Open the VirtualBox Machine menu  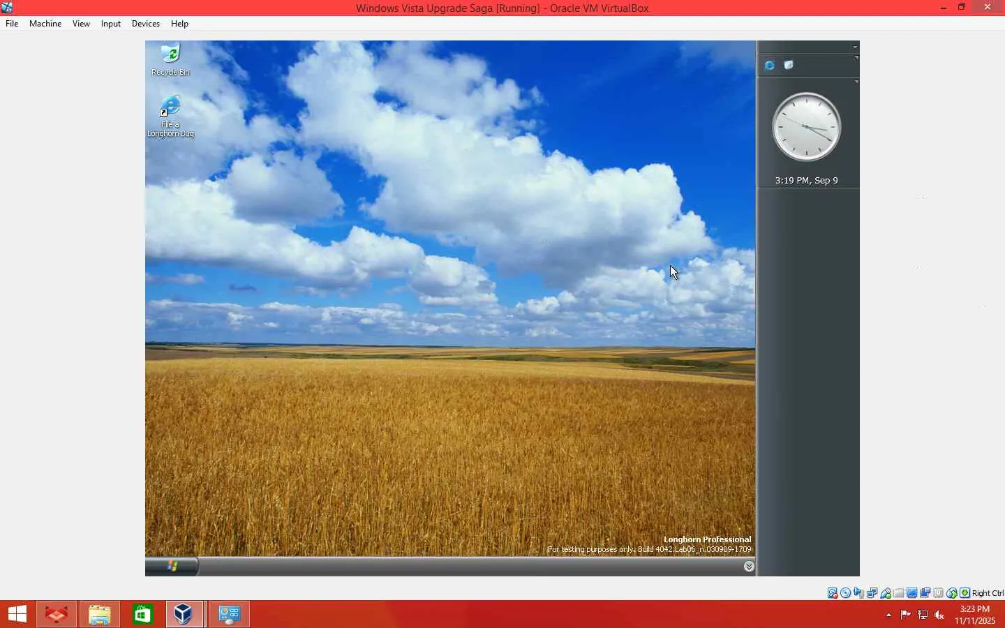tap(45, 24)
